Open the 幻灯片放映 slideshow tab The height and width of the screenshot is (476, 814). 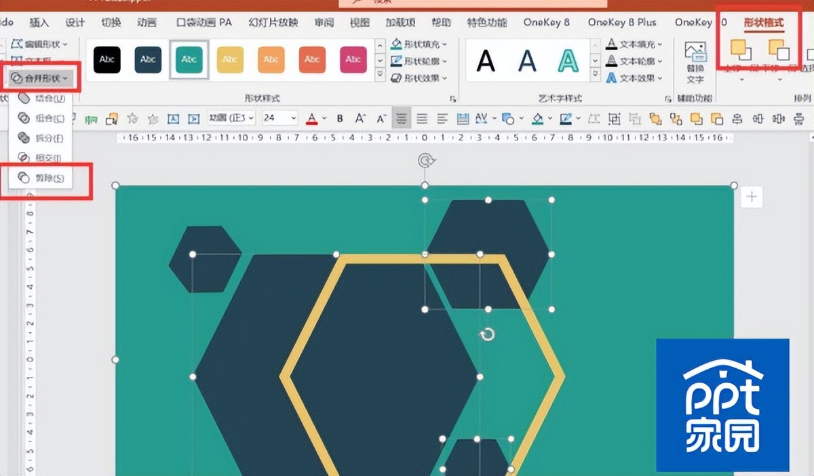pyautogui.click(x=273, y=22)
